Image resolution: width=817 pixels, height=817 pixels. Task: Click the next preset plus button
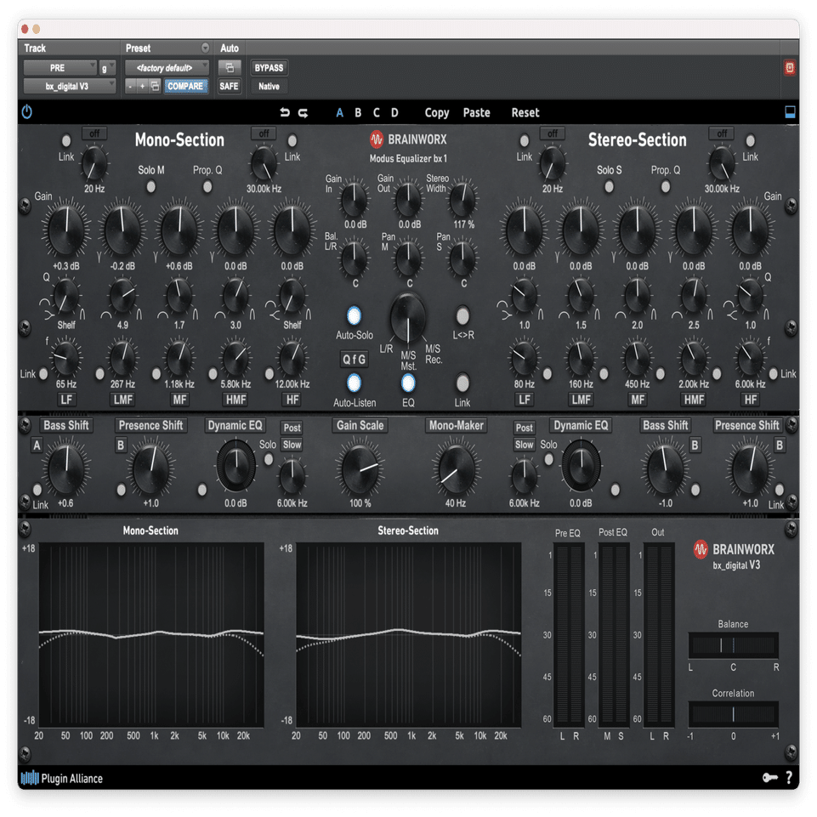tap(142, 86)
